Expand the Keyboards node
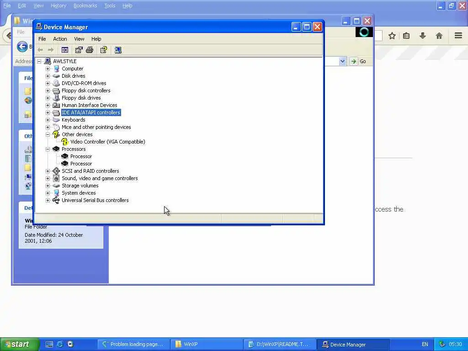The height and width of the screenshot is (351, 468). [x=48, y=120]
